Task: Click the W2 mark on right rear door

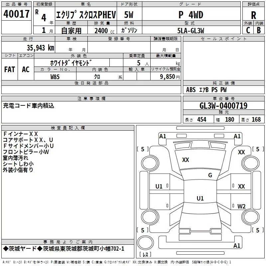Action: [241, 206]
